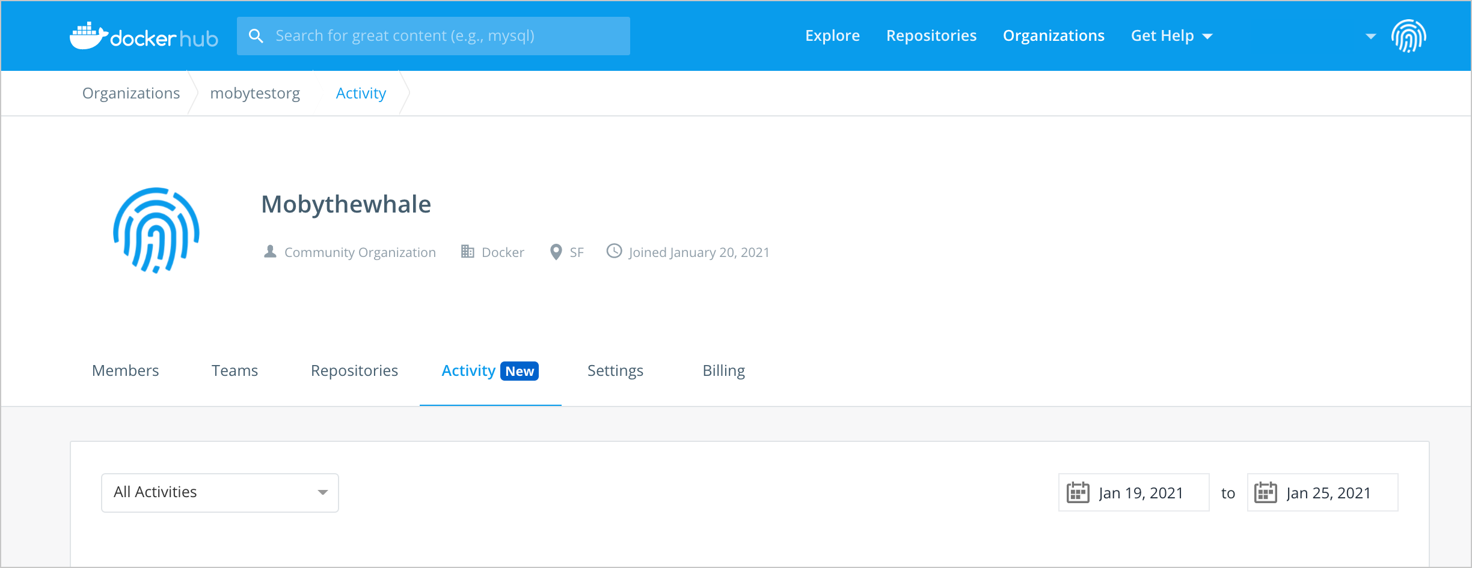
Task: Switch to the Teams tab
Action: pyautogui.click(x=234, y=370)
